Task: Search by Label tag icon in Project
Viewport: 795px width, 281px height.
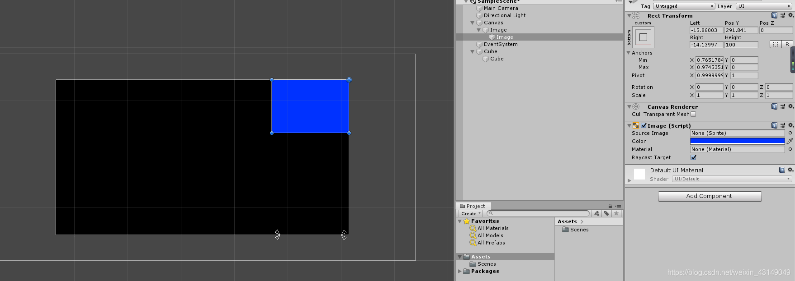Action: (606, 213)
